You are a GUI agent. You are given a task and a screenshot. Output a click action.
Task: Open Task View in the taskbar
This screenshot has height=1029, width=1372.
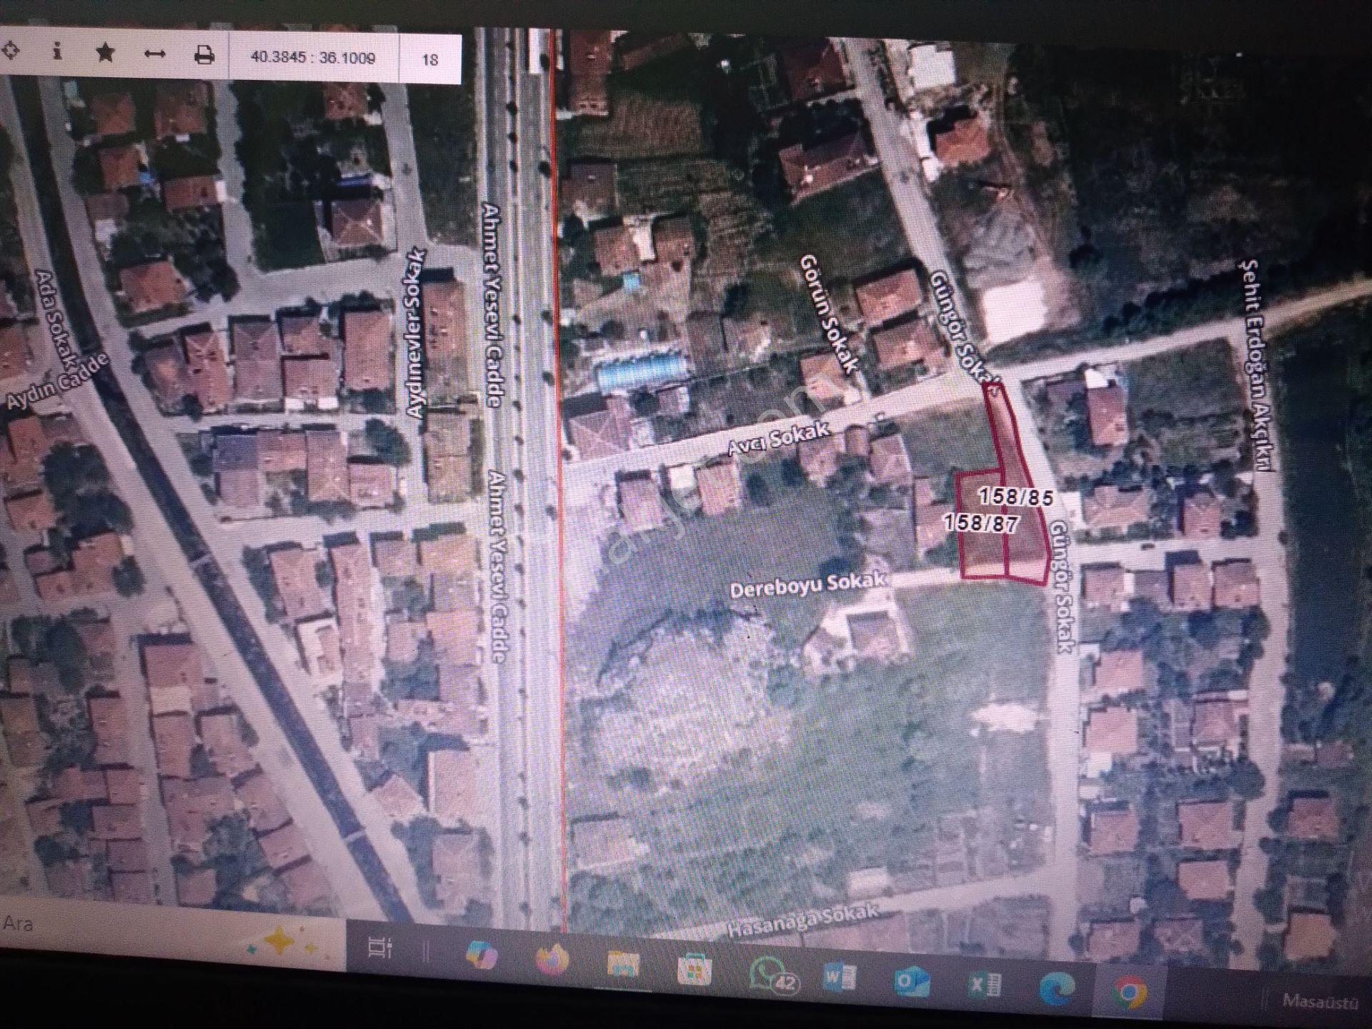(379, 948)
